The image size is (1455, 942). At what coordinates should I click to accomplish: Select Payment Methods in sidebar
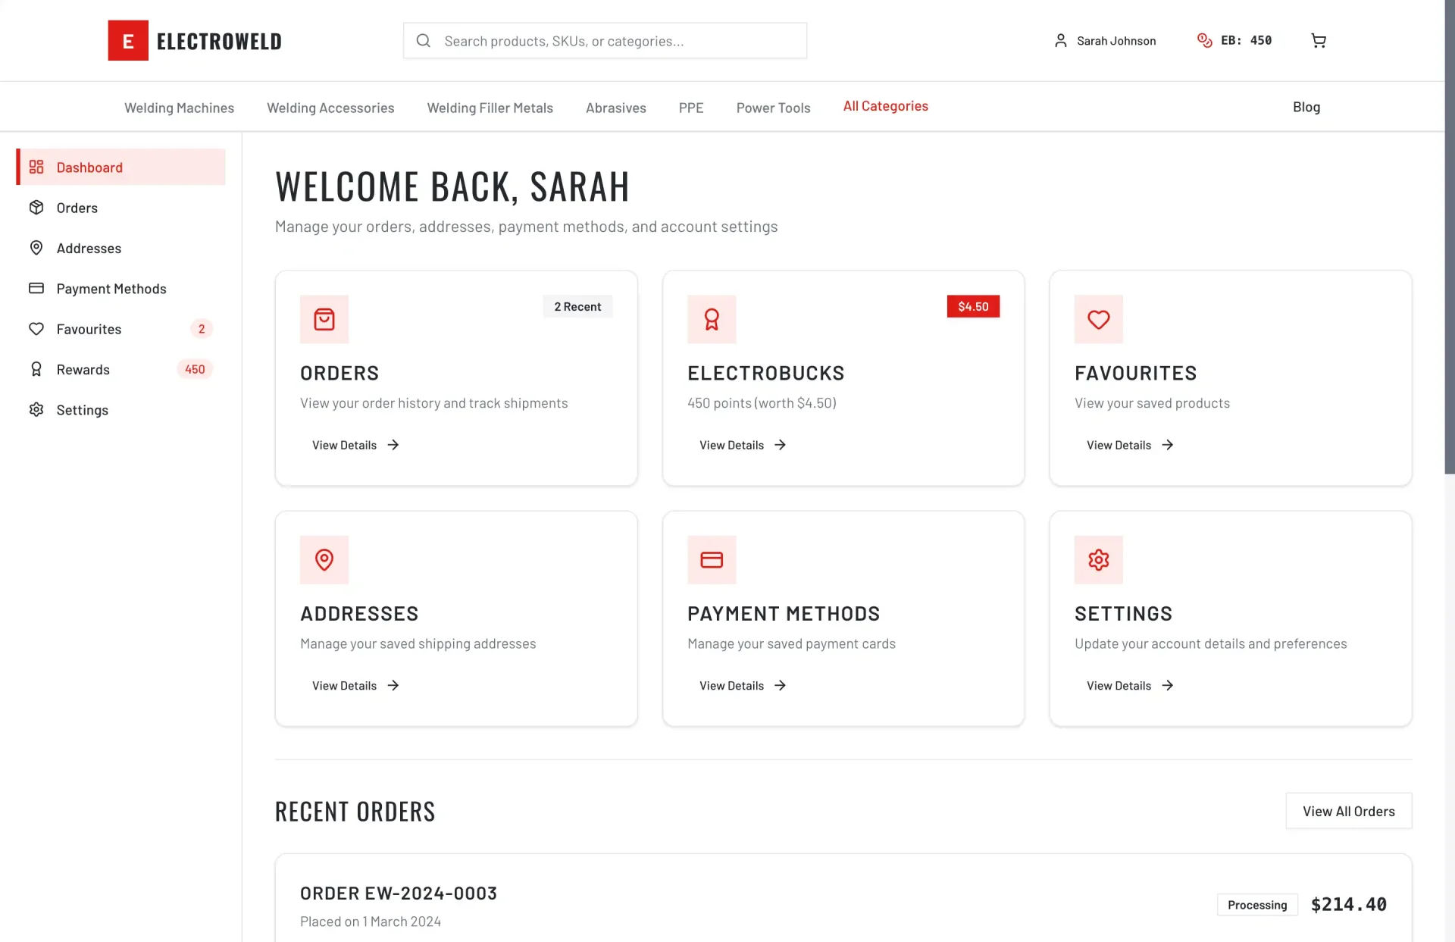click(111, 289)
